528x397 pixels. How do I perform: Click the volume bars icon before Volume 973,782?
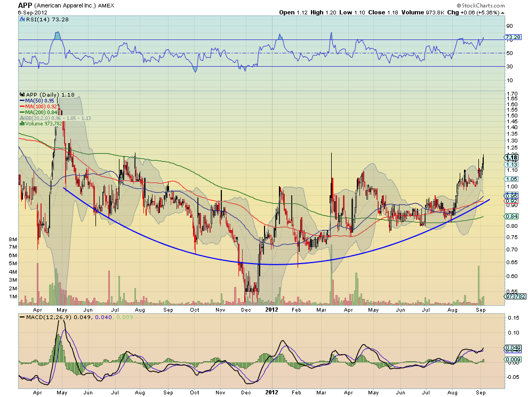(x=22, y=123)
